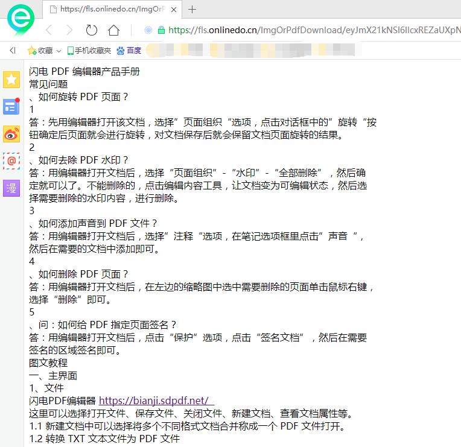Click the question 如何删除 PDF 页面

pos(83,274)
